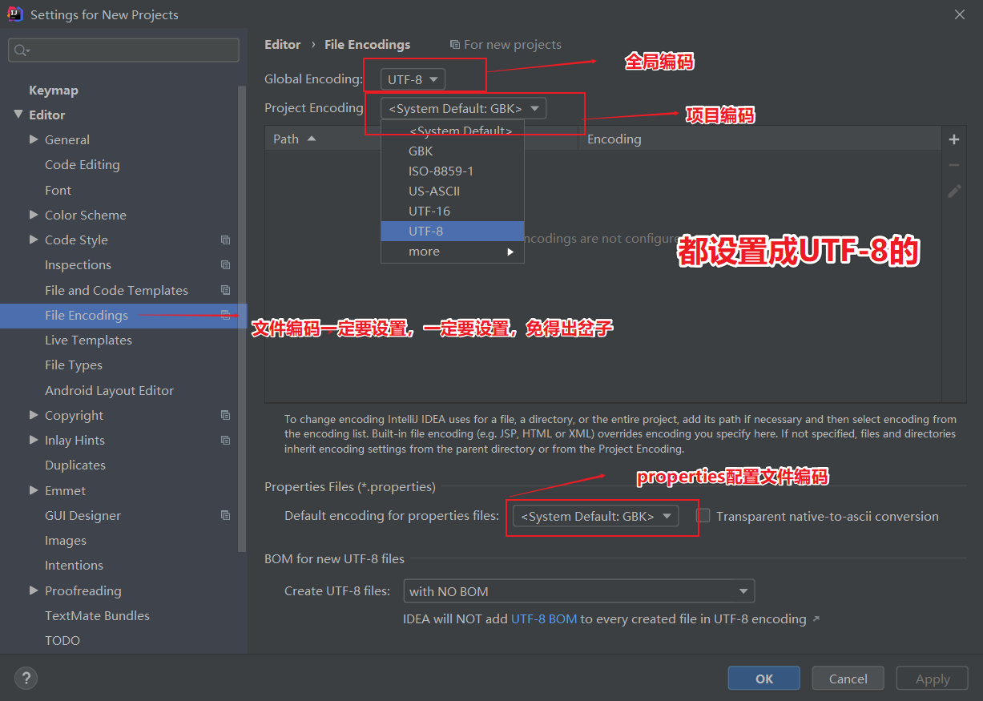The width and height of the screenshot is (983, 701).
Task: Click the help question mark button
Action: click(26, 679)
